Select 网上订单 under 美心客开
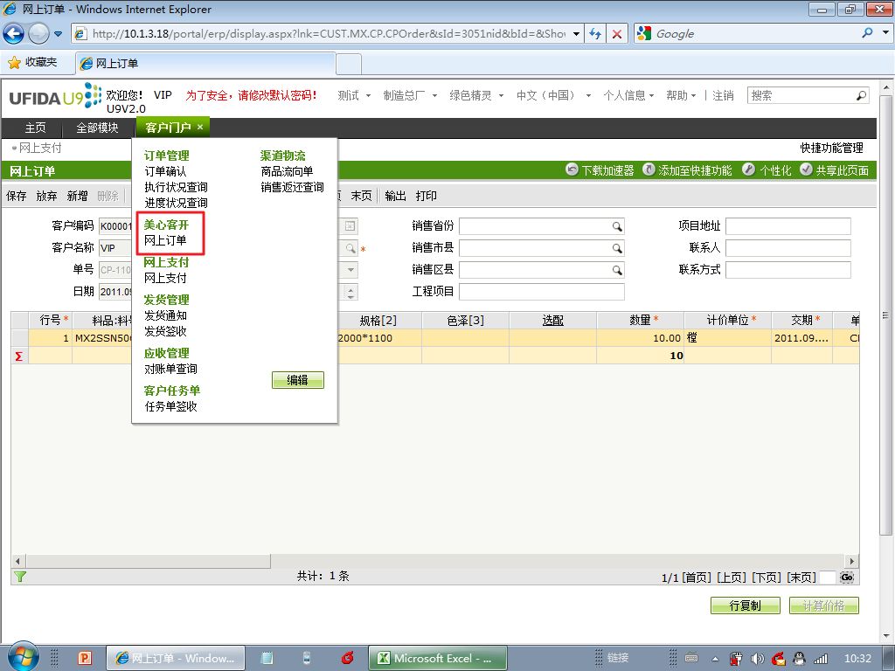Screen dimensions: 895x671 pyautogui.click(x=165, y=240)
